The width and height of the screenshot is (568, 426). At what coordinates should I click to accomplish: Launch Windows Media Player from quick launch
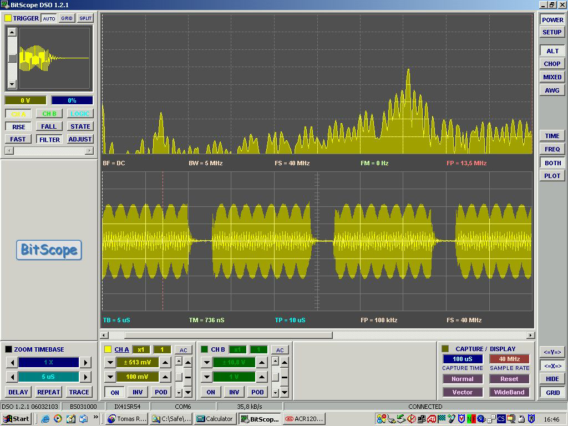[58, 419]
